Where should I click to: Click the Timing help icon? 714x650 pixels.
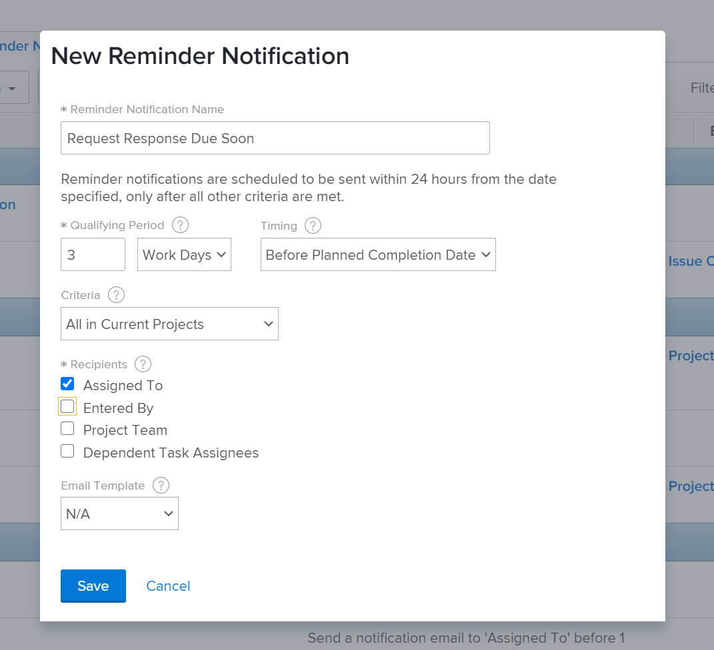point(313,225)
